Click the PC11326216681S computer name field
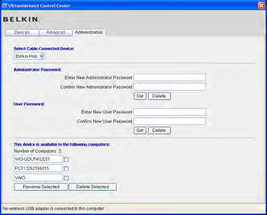Screen dimensions: 267x215 (38, 168)
